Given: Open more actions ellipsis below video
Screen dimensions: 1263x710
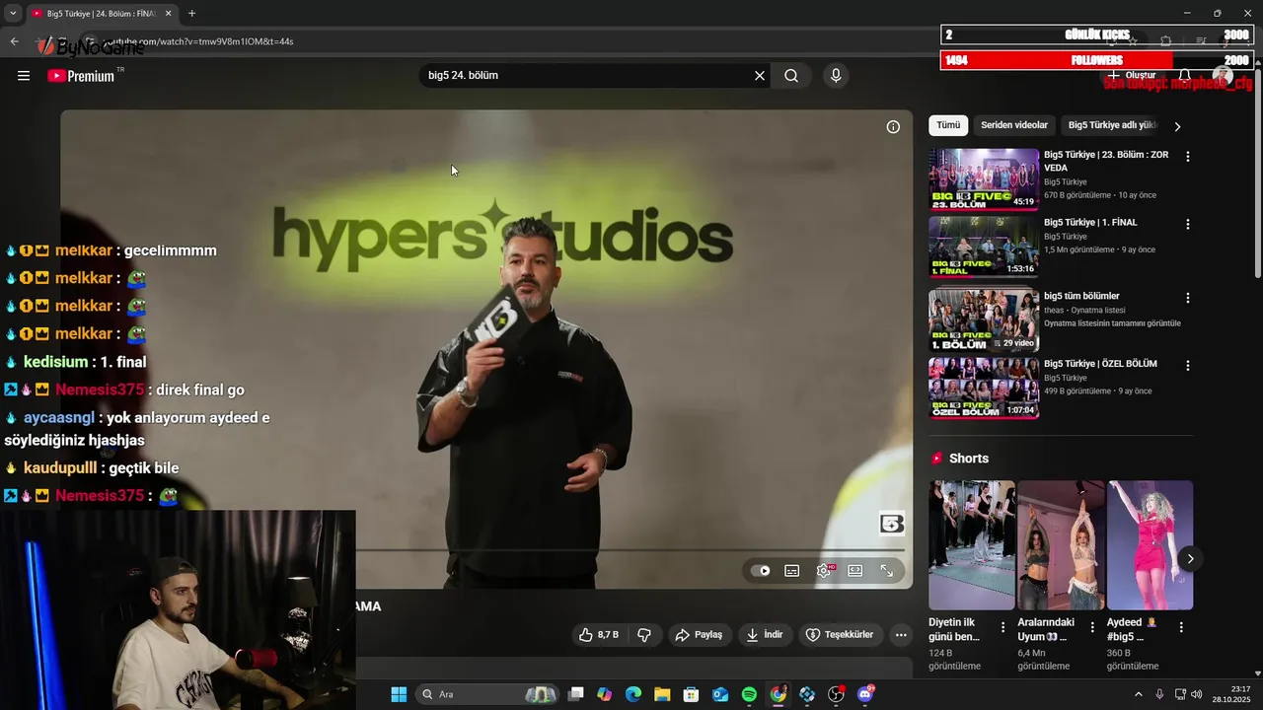Looking at the screenshot, I should tap(901, 635).
